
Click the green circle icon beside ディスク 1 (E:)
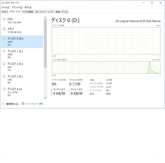[4, 51]
